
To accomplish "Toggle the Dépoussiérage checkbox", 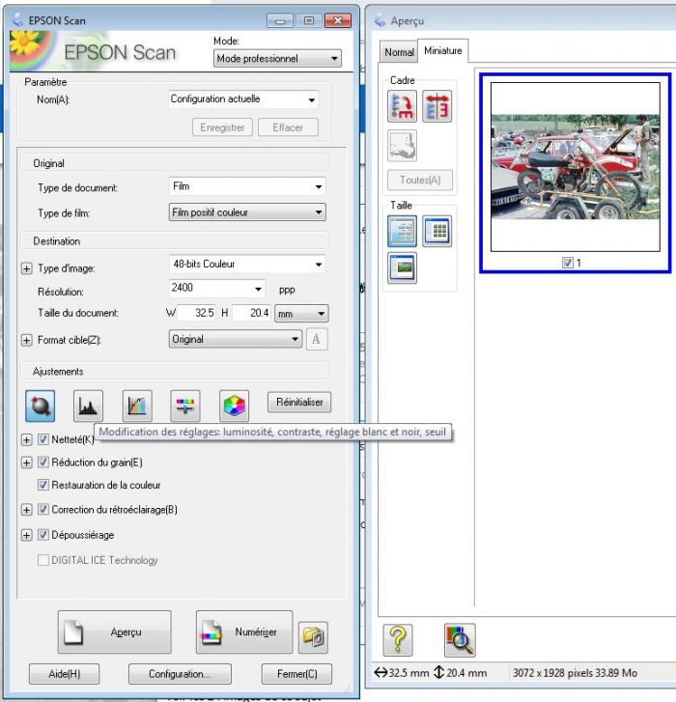I will 43,534.
